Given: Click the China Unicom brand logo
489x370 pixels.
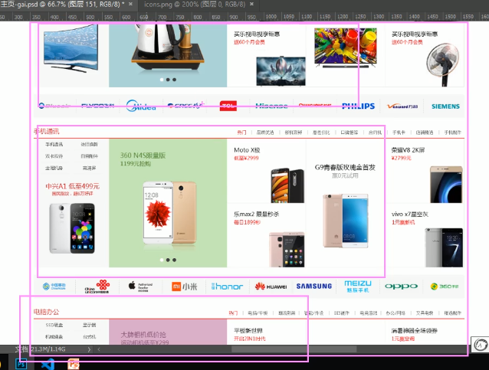Looking at the screenshot, I should [x=97, y=287].
